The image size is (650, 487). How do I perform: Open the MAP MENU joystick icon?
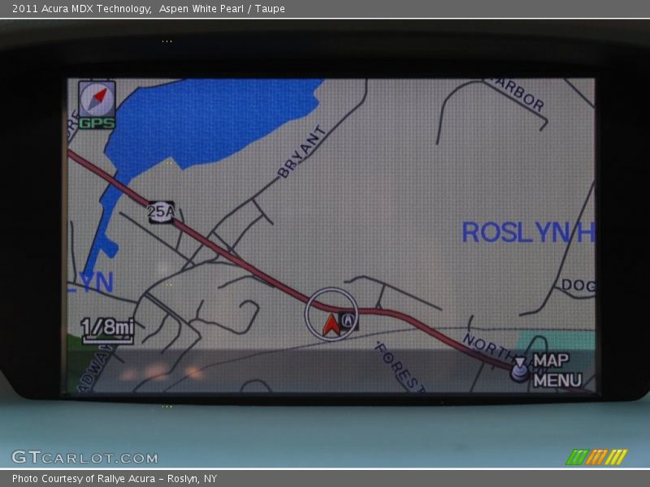click(x=519, y=369)
